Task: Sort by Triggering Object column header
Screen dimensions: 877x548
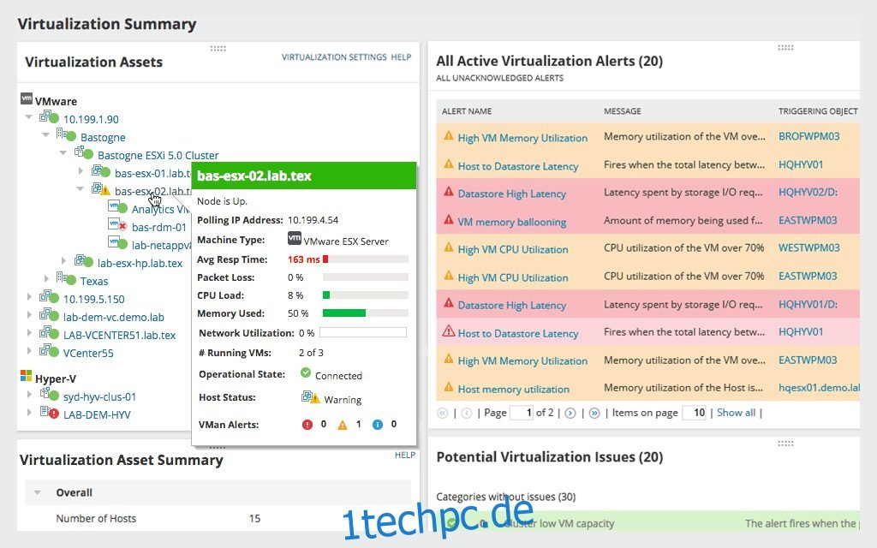Action: point(818,111)
